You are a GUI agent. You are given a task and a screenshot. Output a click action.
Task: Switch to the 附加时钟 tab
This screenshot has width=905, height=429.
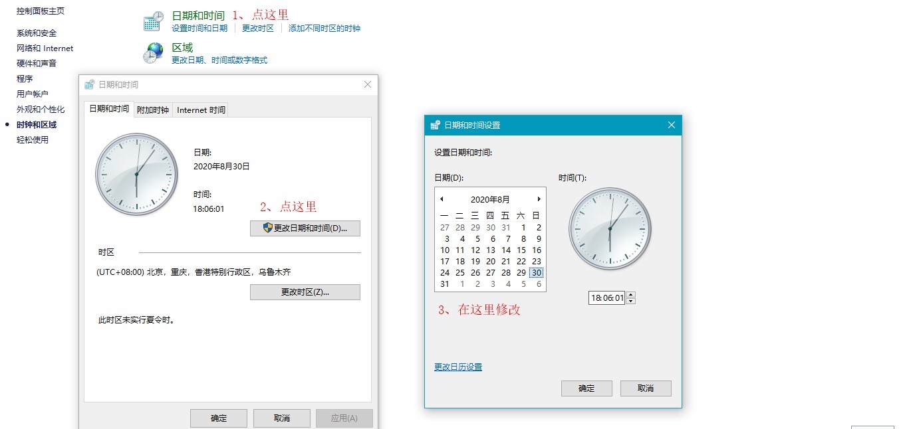pyautogui.click(x=153, y=110)
